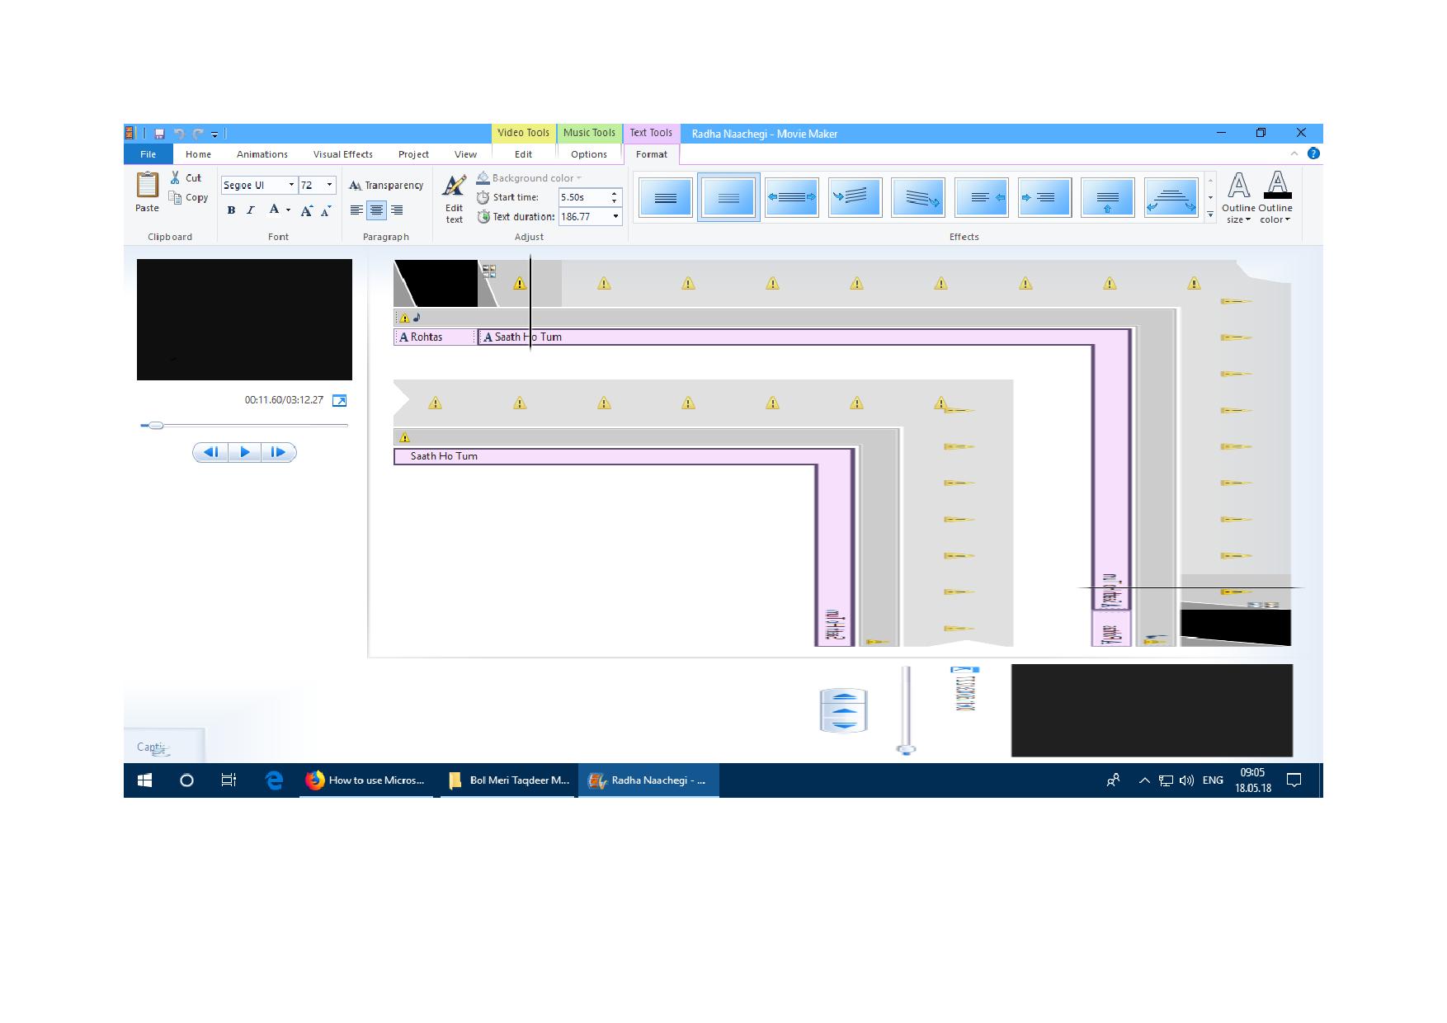Image resolution: width=1447 pixels, height=1023 pixels.
Task: Switch to the Project tab
Action: tap(413, 154)
